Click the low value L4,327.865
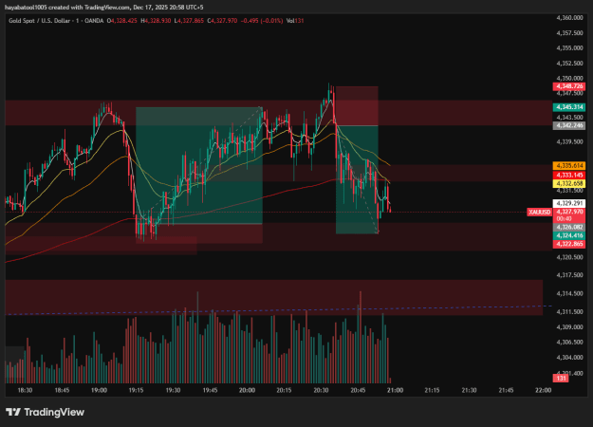Viewport: 593px width, 427px height. (189, 21)
